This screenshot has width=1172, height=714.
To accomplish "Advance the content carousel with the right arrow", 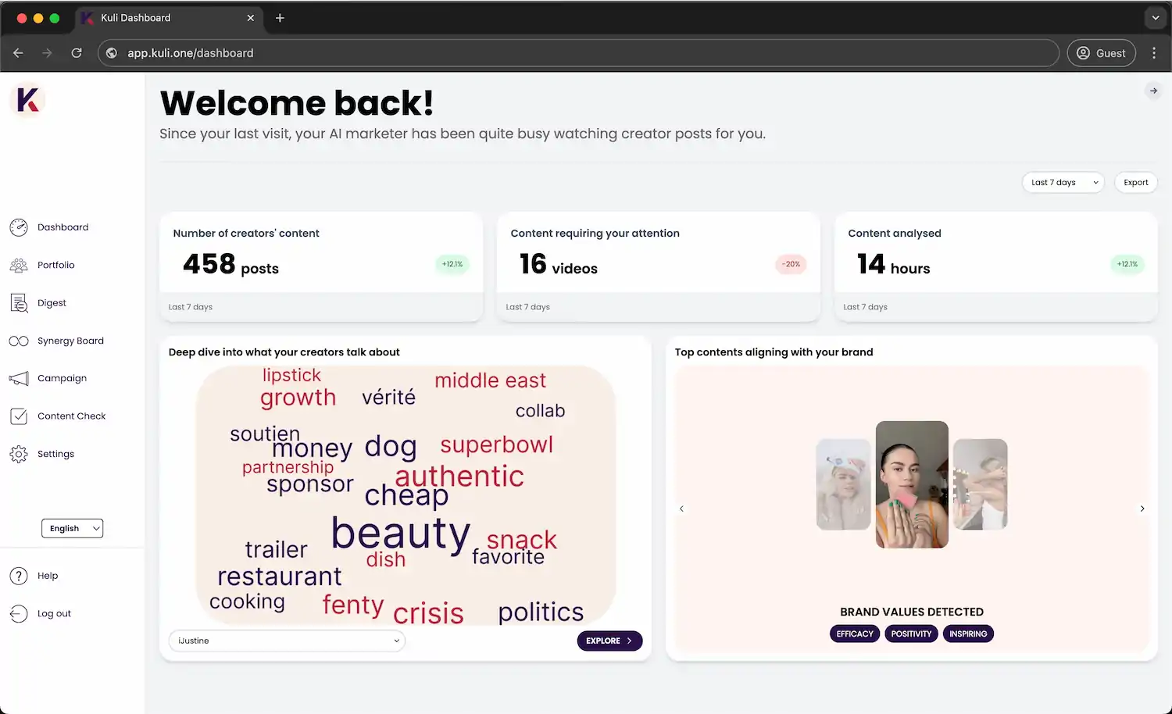I will pos(1142,508).
